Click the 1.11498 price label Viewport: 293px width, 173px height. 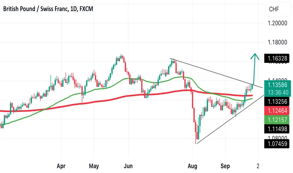tap(277, 129)
